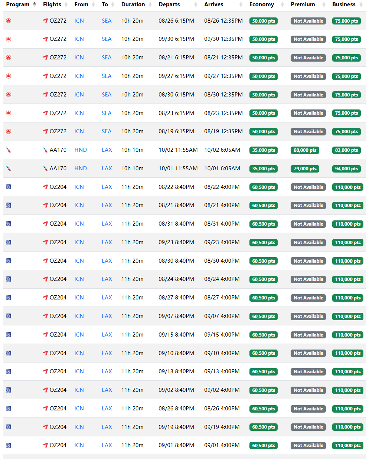
Task: Select 35,000 pts Economy fare on 10/02
Action: [x=264, y=150]
